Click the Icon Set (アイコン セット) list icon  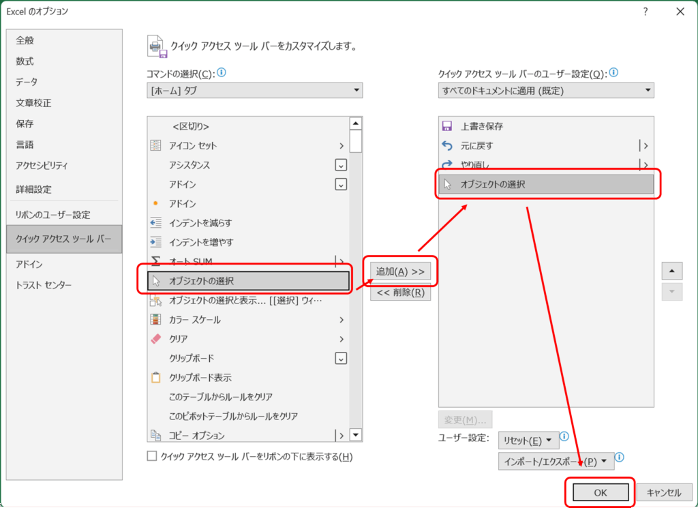(156, 145)
